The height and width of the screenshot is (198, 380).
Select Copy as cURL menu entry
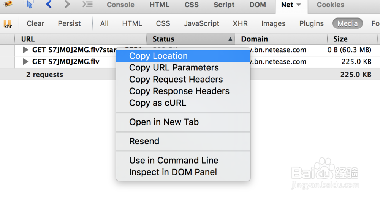coord(158,103)
